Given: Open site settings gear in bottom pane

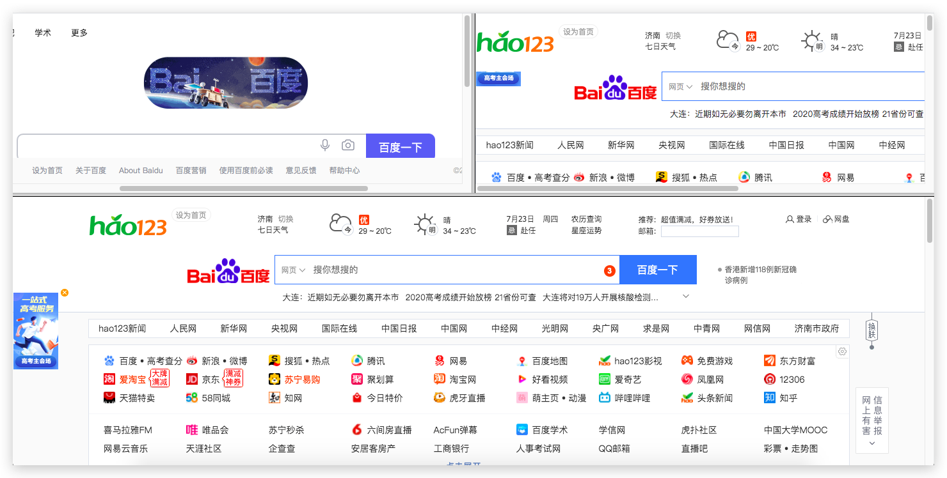Looking at the screenshot, I should point(843,351).
